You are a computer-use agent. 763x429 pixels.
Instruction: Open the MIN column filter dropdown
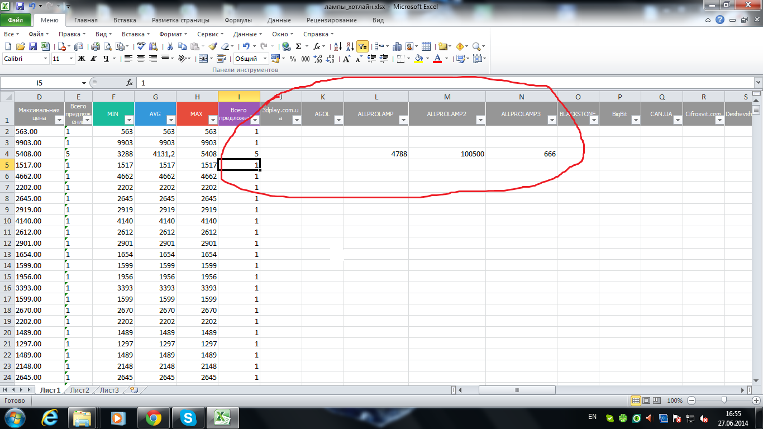point(129,120)
